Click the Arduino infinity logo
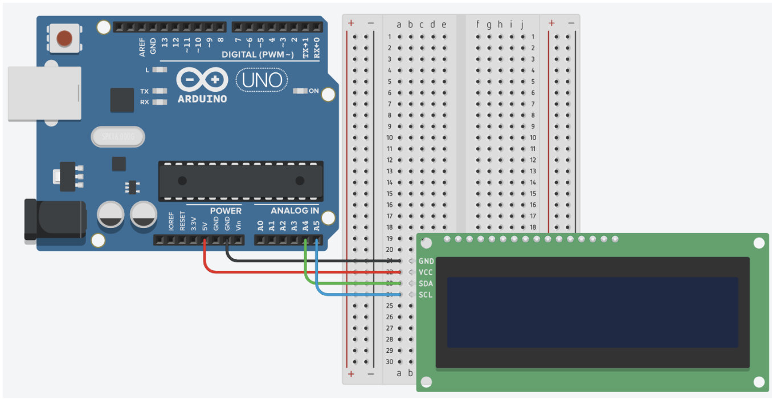This screenshot has width=772, height=399. tap(202, 80)
